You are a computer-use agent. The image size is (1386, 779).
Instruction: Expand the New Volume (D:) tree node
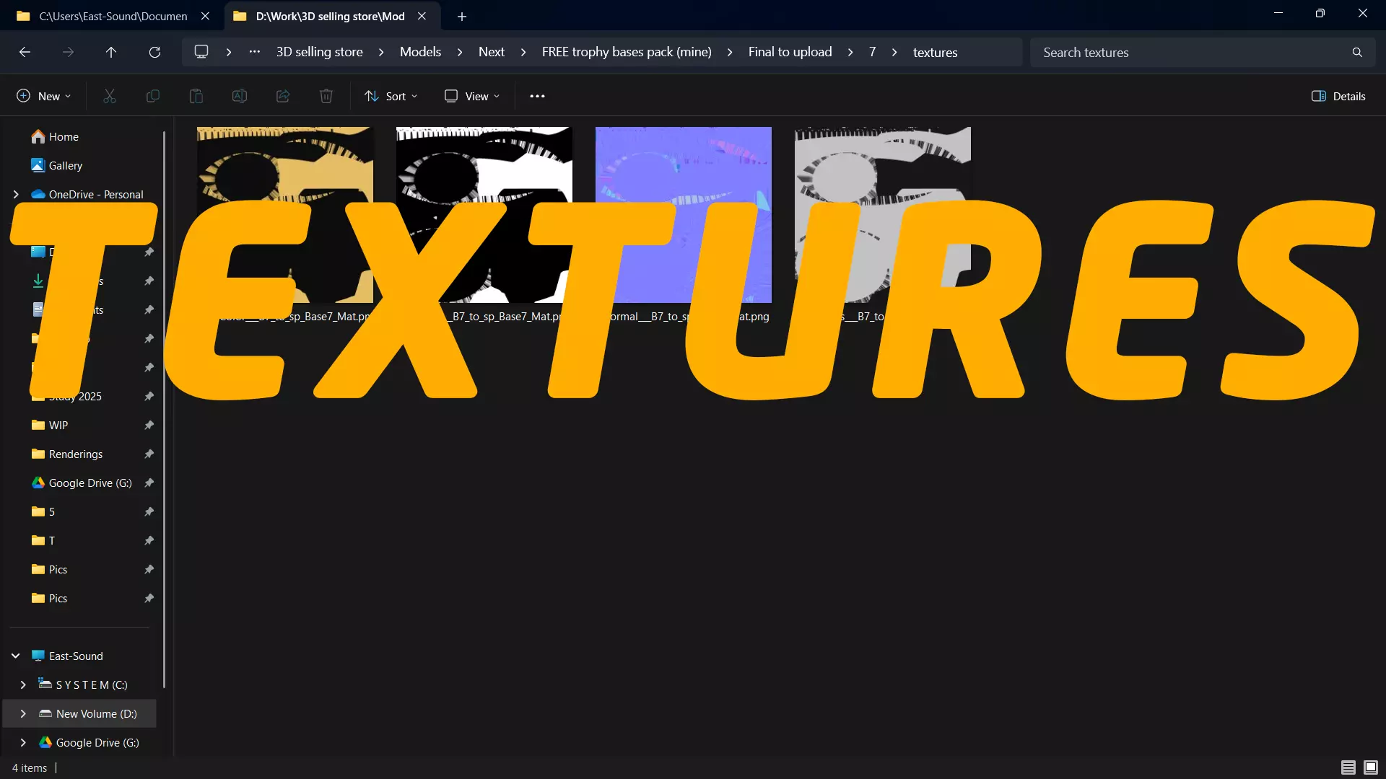click(23, 713)
